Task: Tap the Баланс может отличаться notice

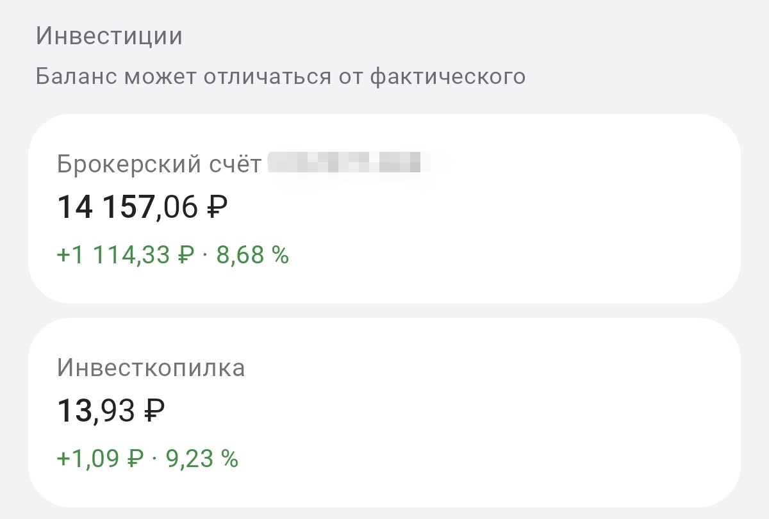Action: [279, 76]
